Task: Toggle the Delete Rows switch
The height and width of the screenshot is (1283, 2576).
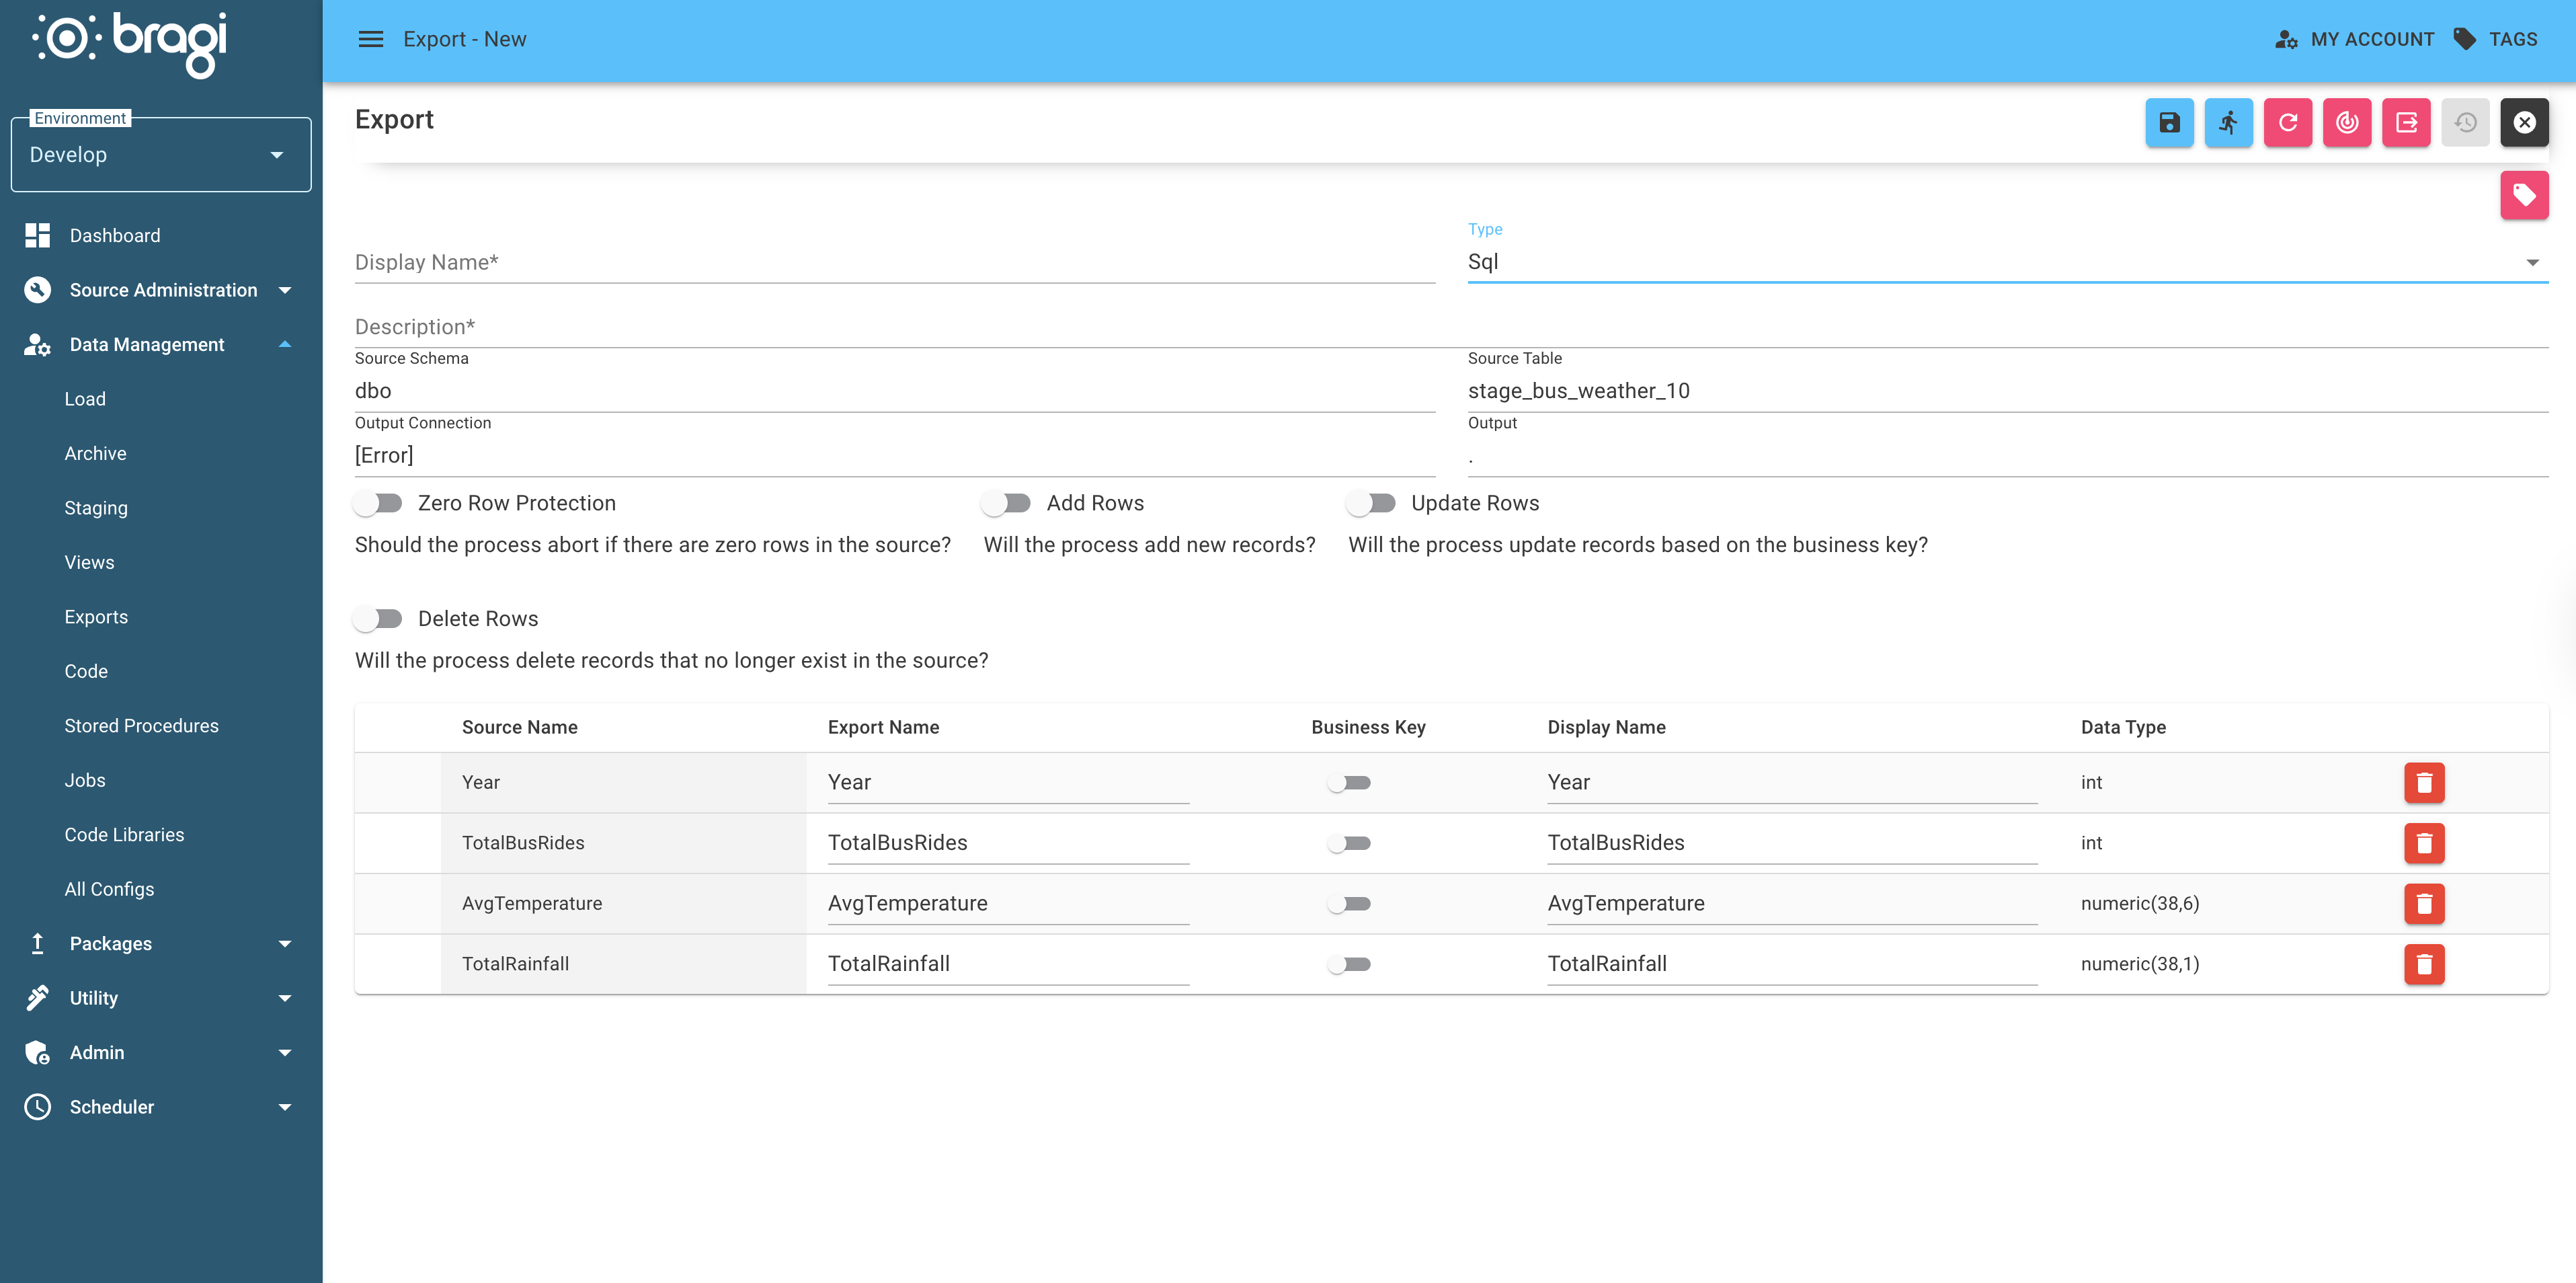Action: [x=378, y=619]
